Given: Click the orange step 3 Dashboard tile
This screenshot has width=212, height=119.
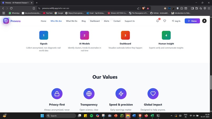Looking at the screenshot, I should 125,35.
